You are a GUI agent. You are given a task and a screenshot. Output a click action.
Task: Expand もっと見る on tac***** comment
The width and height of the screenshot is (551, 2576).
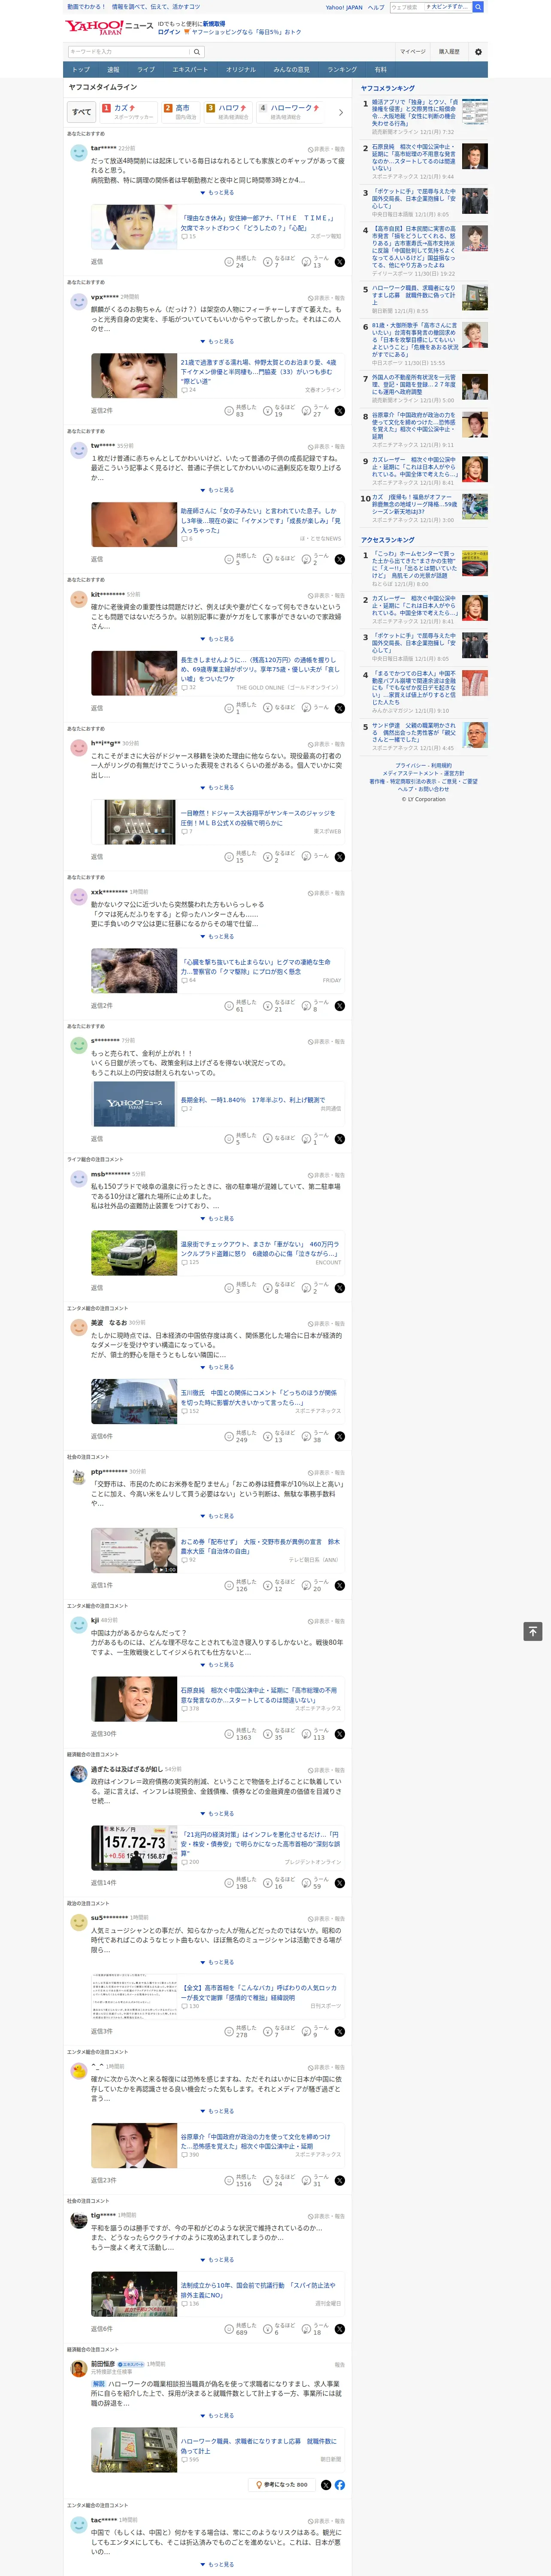tap(218, 2564)
